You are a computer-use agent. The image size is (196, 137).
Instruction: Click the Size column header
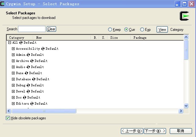pyautogui.click(x=119, y=38)
